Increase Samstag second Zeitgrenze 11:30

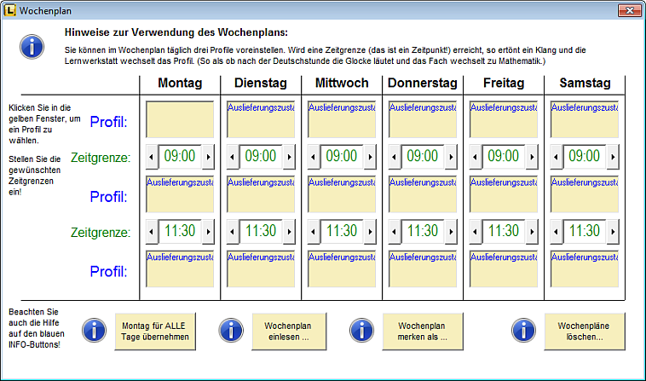click(613, 231)
